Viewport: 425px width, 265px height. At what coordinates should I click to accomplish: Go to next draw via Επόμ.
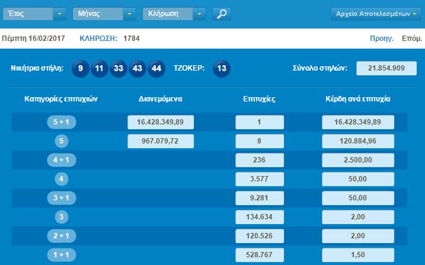point(412,39)
